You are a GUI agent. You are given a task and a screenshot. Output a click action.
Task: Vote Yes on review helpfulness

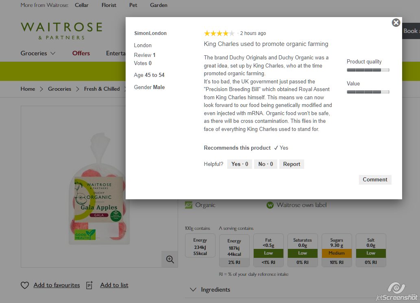240,164
